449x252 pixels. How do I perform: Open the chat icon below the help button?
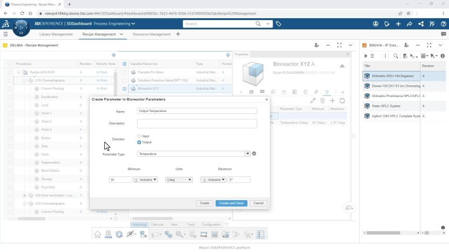click(443, 34)
